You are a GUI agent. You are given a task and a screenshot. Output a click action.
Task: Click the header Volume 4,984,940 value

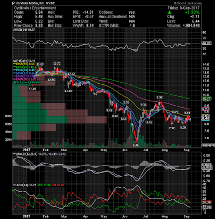pos(191,26)
